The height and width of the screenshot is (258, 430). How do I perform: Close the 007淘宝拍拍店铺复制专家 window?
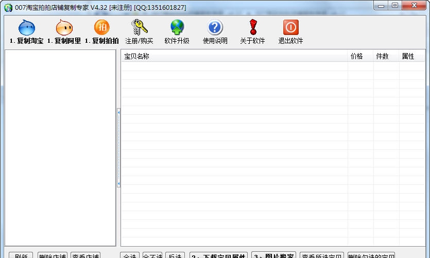click(x=414, y=6)
